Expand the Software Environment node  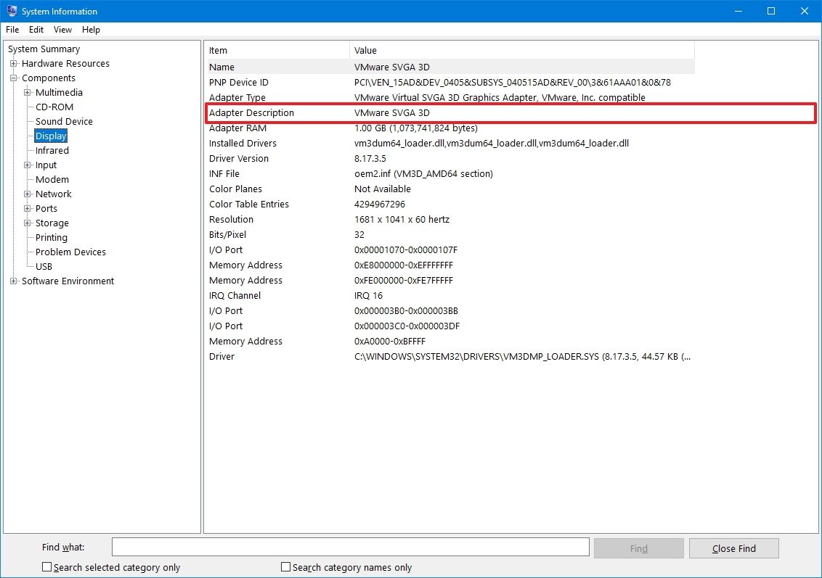(12, 281)
